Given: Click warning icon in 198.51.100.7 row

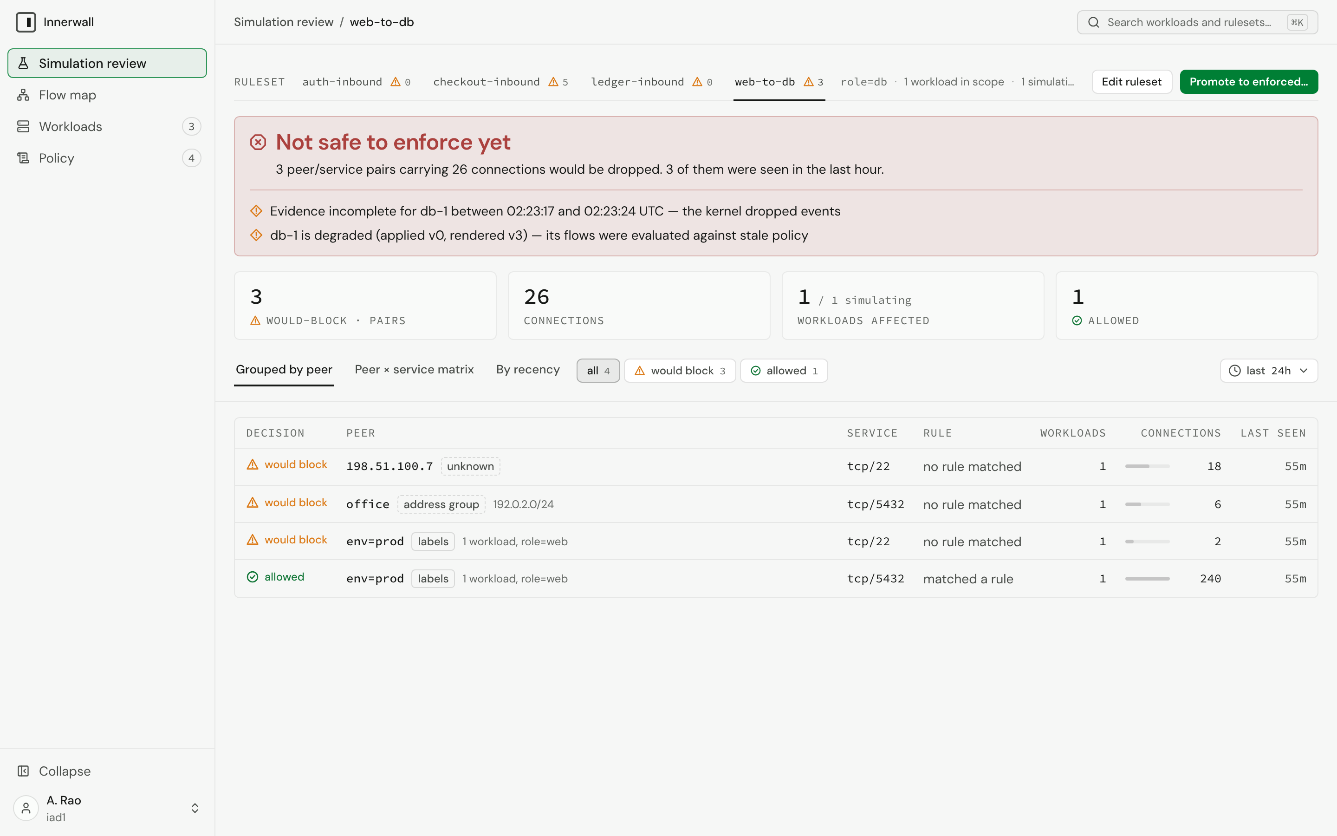Looking at the screenshot, I should point(253,464).
